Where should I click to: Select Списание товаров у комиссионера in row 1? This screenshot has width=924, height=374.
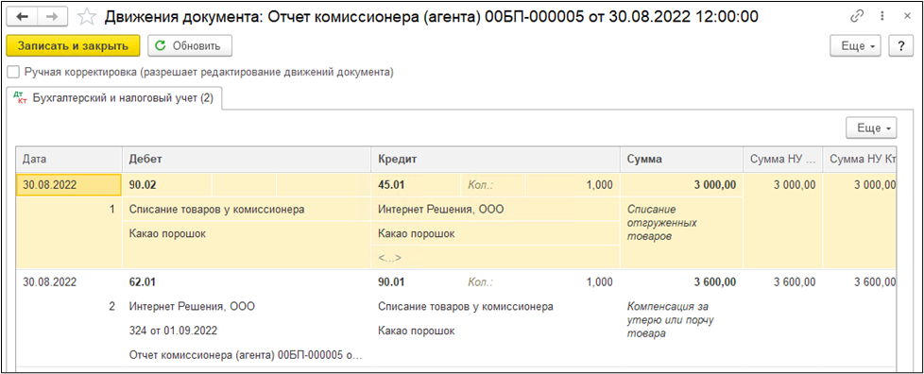[x=247, y=209]
